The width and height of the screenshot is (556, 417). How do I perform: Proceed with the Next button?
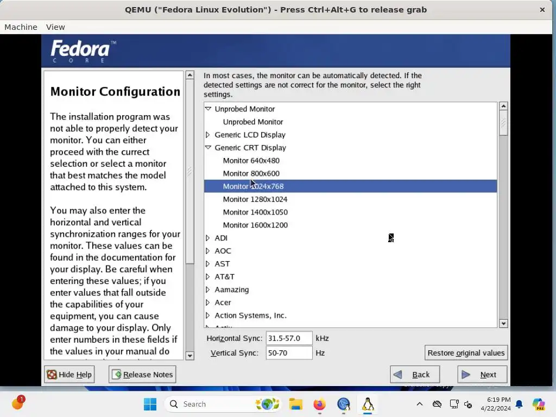[482, 375]
